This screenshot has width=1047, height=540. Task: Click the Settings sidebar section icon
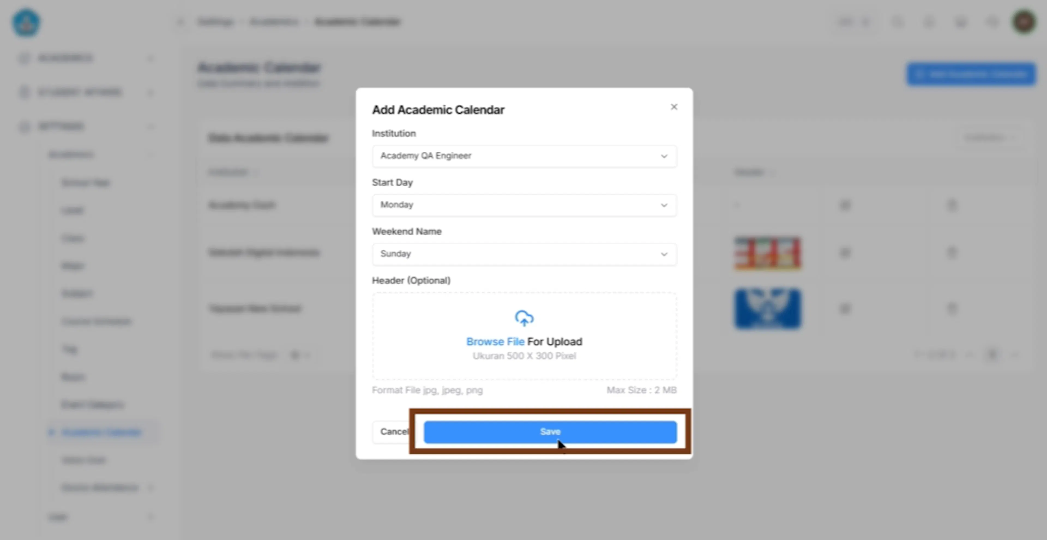tap(24, 127)
